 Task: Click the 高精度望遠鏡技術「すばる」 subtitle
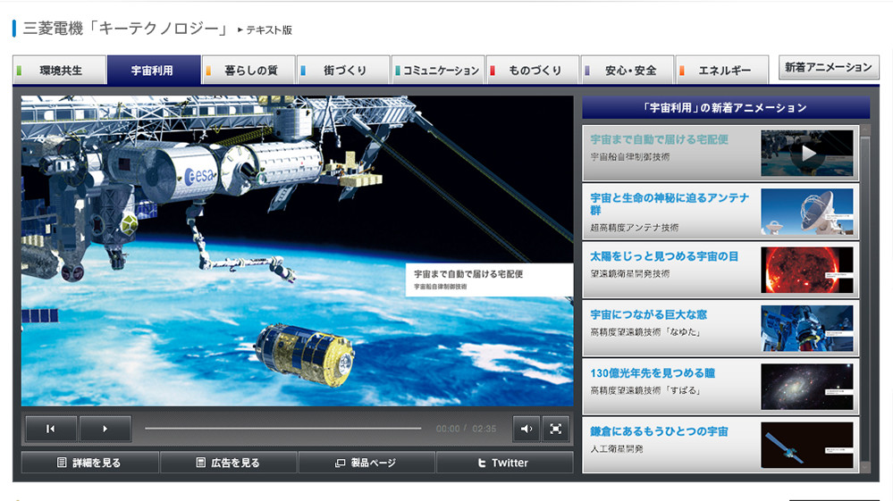(x=645, y=390)
